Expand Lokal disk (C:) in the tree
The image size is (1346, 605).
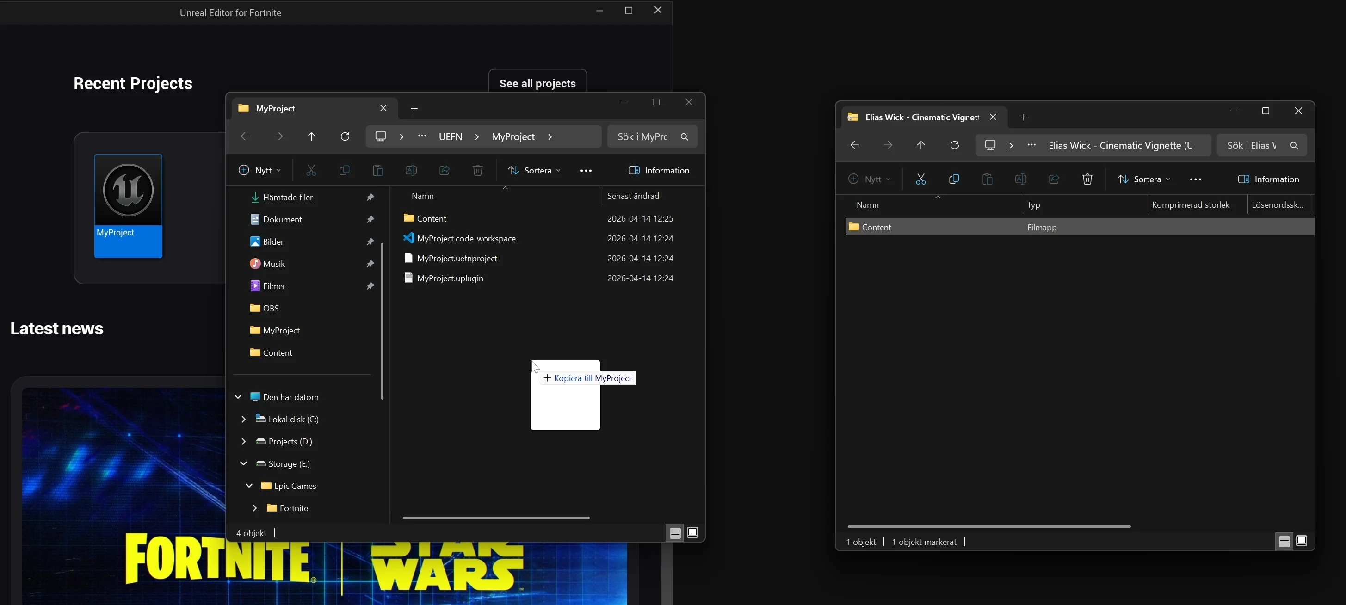coord(243,419)
